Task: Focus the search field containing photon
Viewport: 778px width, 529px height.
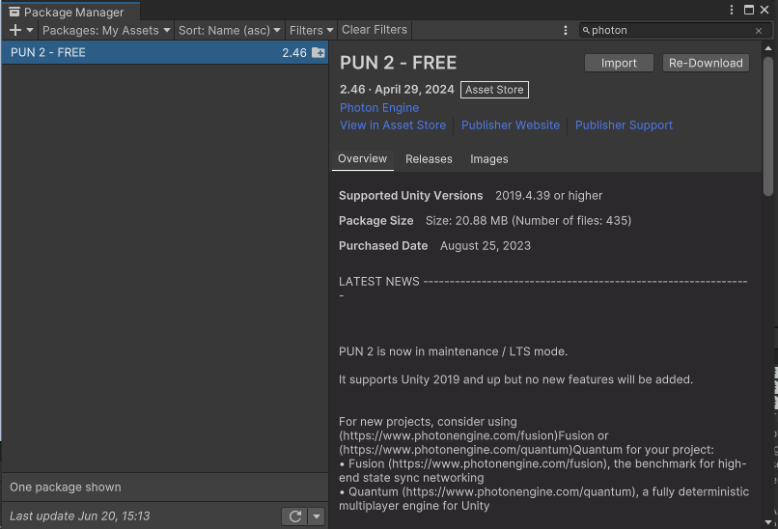Action: (x=675, y=30)
